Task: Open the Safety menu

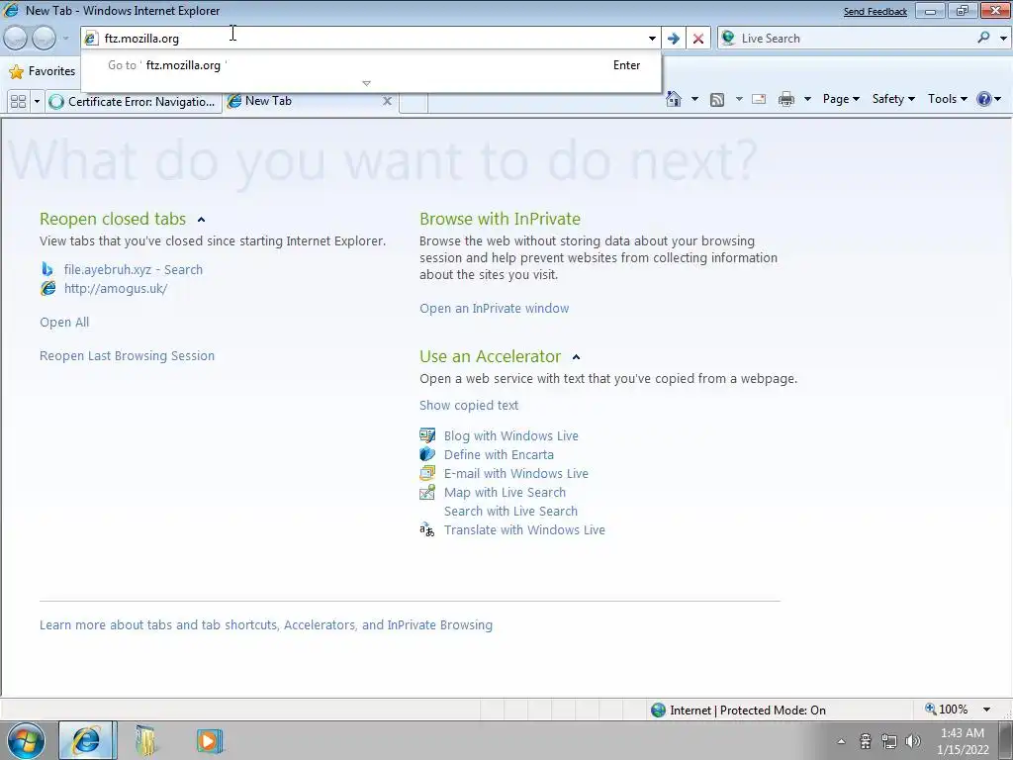Action: [x=893, y=99]
